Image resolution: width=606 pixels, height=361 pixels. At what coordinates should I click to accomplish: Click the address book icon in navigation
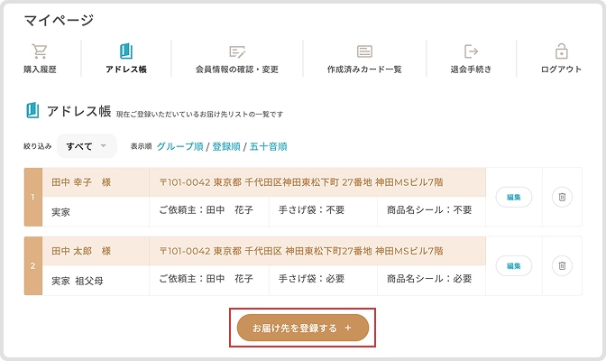126,51
